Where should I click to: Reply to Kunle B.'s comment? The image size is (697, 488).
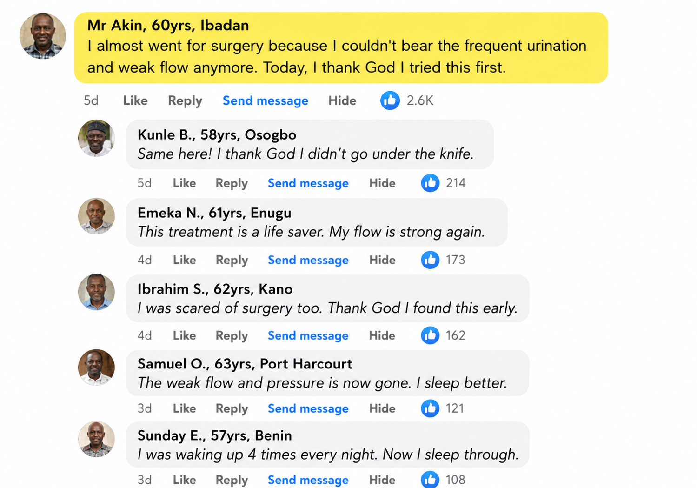232,183
